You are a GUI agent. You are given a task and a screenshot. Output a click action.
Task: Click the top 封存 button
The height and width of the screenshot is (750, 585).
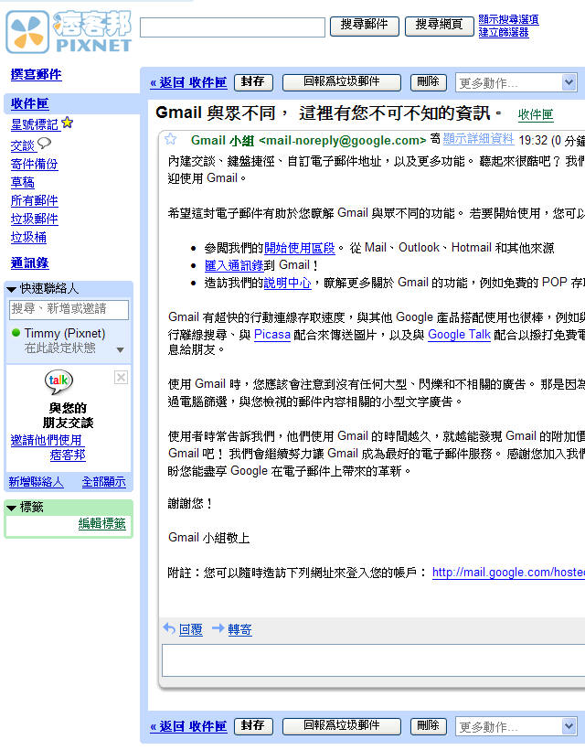[253, 82]
